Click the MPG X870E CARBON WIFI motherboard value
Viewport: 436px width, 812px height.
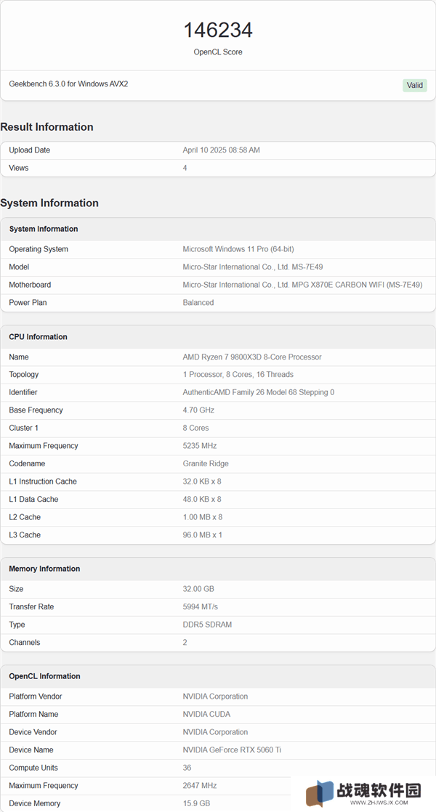coord(302,285)
